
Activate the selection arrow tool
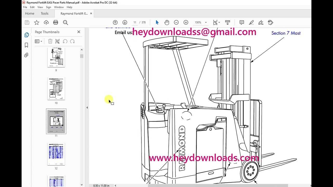[157, 23]
